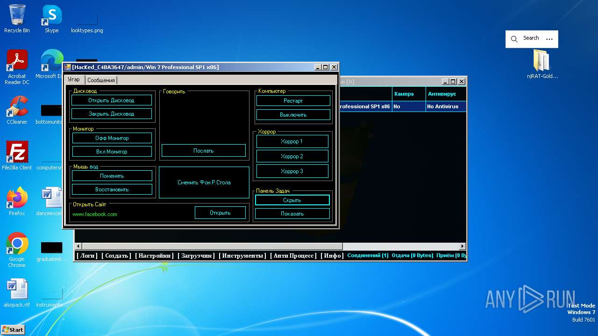The height and width of the screenshot is (336, 598).
Task: Open the Windows Start menu
Action: coord(13,329)
